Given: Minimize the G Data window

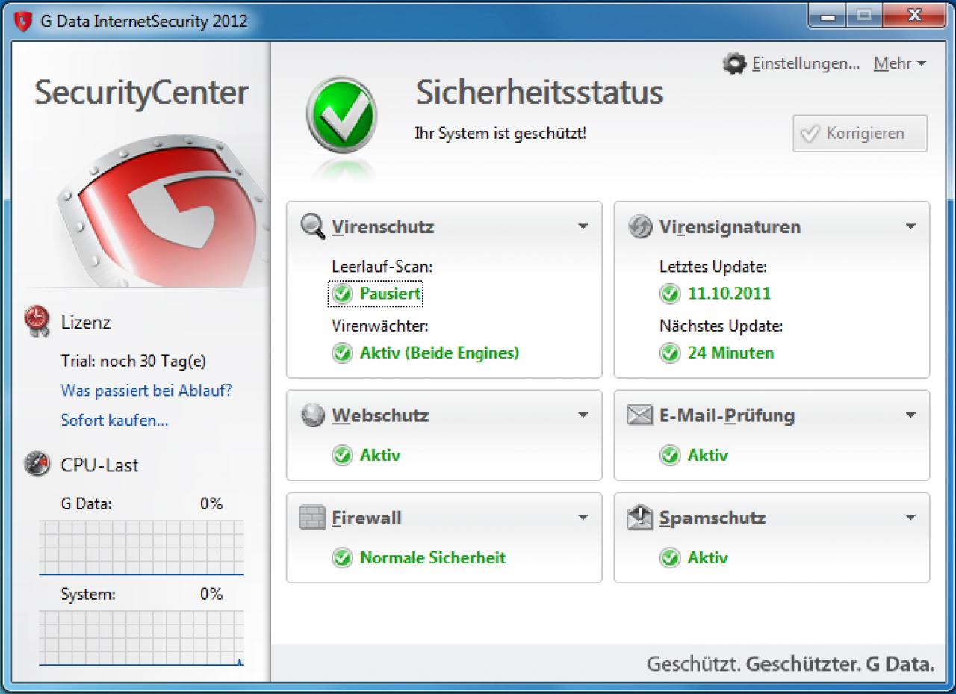Looking at the screenshot, I should (x=828, y=15).
